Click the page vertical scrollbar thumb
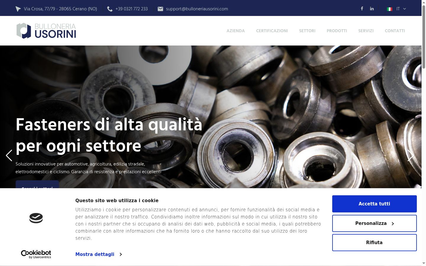The image size is (426, 266). 424,37
